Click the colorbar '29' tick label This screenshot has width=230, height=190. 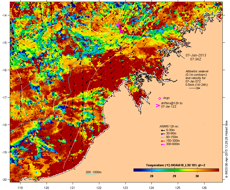click(x=174, y=176)
